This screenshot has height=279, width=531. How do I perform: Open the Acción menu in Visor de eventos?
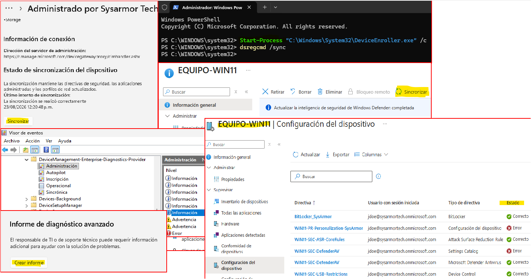click(32, 141)
